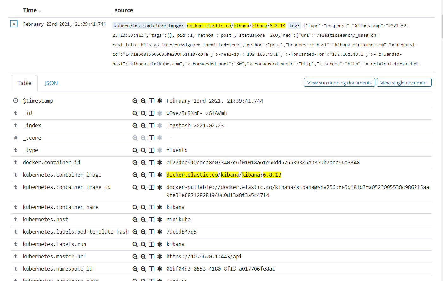Screen dimensions: 443x281
Task: Click the log: label in _source
Action: 294,26
